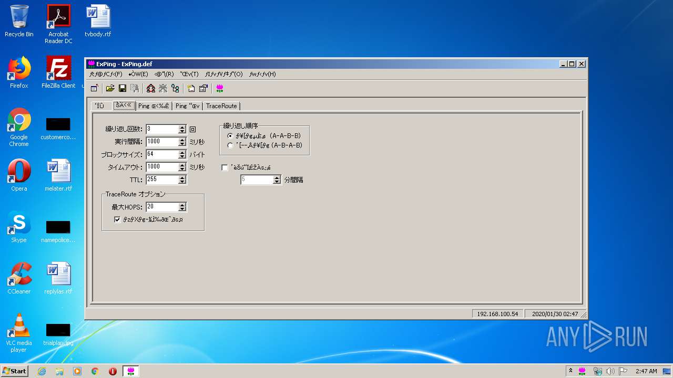Save using the floppy disk toolbar icon

pos(122,88)
